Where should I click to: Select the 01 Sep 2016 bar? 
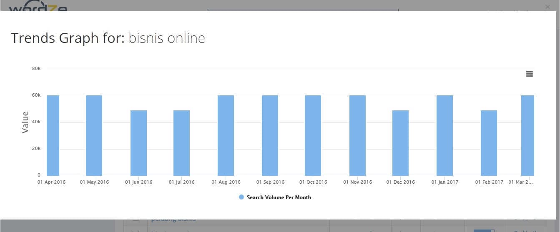tap(270, 135)
